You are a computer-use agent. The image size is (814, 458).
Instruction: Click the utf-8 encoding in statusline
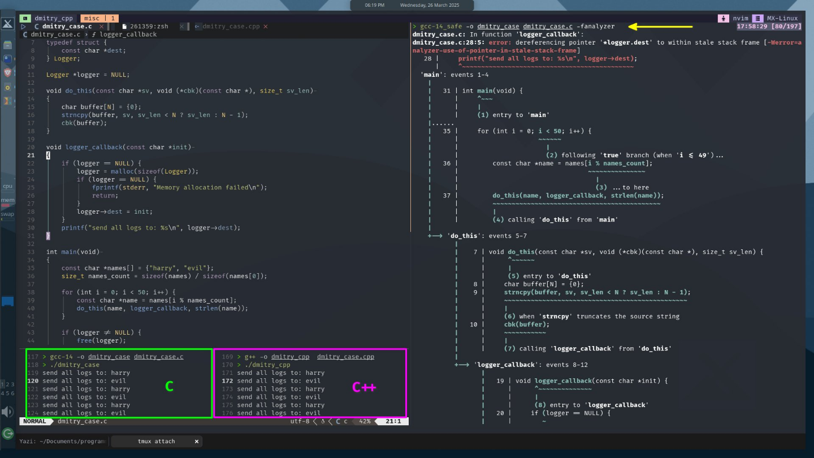(300, 421)
